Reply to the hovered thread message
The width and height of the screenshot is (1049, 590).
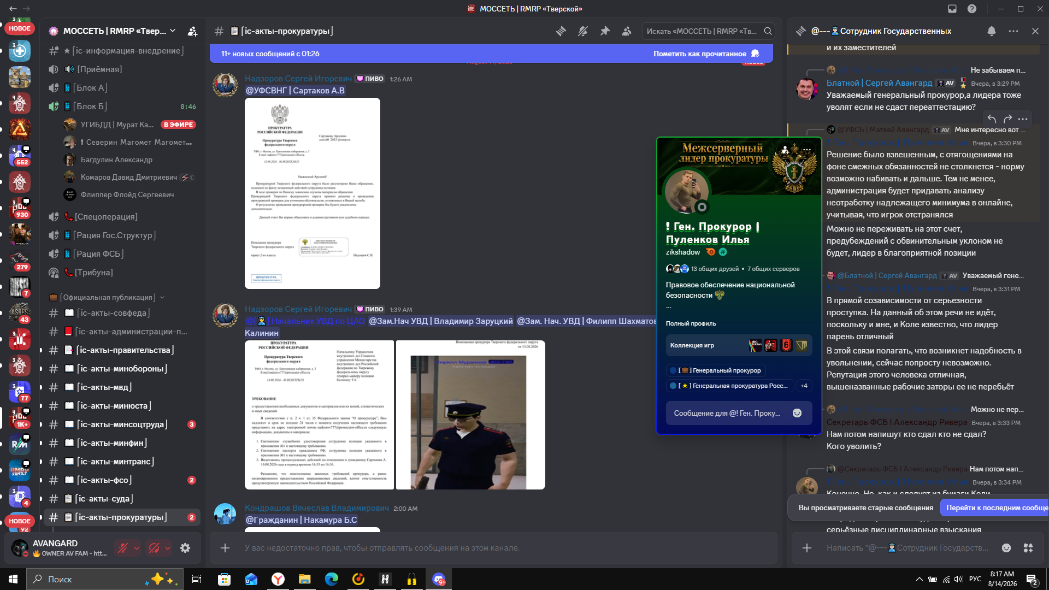coord(992,119)
